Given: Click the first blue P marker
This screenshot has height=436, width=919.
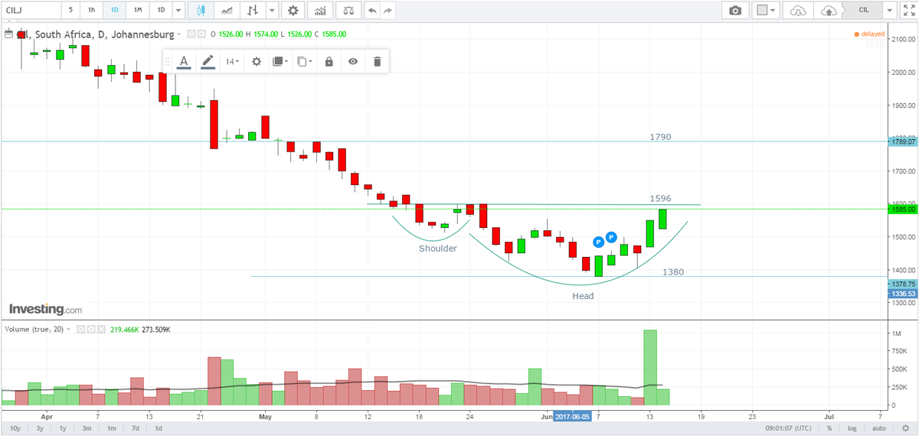Looking at the screenshot, I should click(x=599, y=242).
